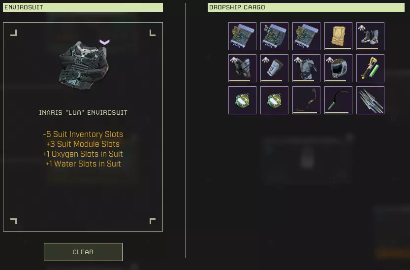Pick the armored boots item
The height and width of the screenshot is (270, 410).
pyautogui.click(x=370, y=36)
